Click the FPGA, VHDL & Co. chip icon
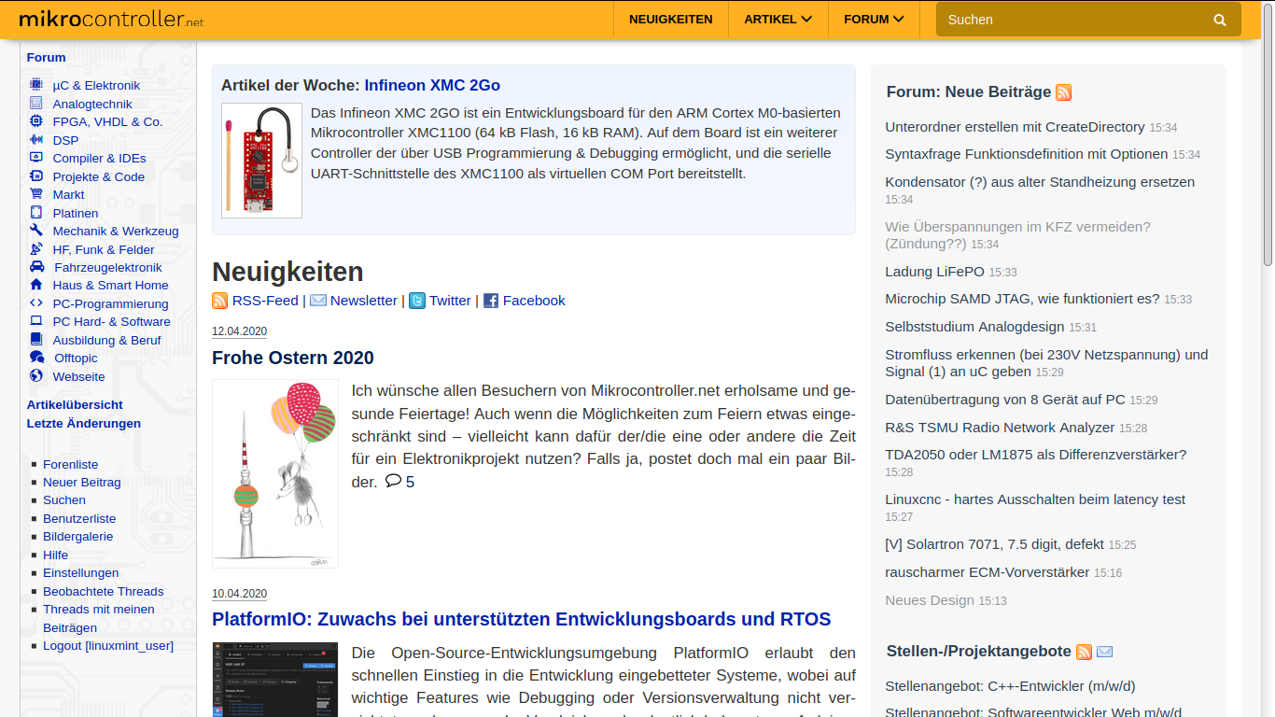The height and width of the screenshot is (717, 1275). [36, 121]
